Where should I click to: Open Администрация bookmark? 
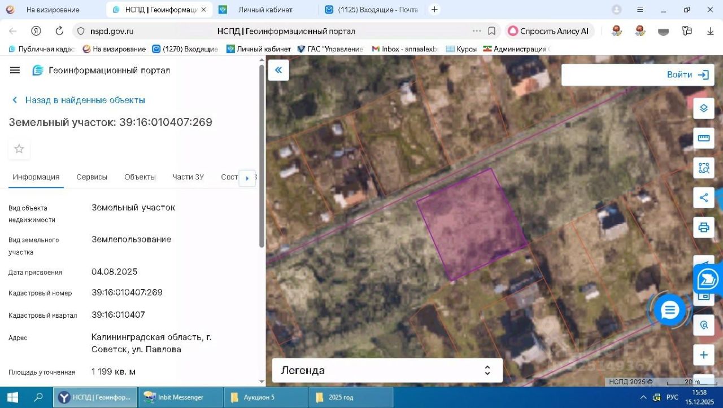(x=515, y=49)
